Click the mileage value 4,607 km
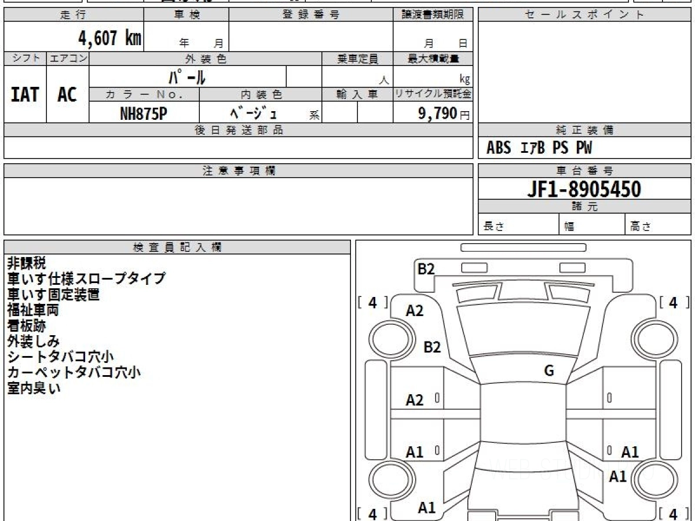Image resolution: width=695 pixels, height=521 pixels. (110, 38)
